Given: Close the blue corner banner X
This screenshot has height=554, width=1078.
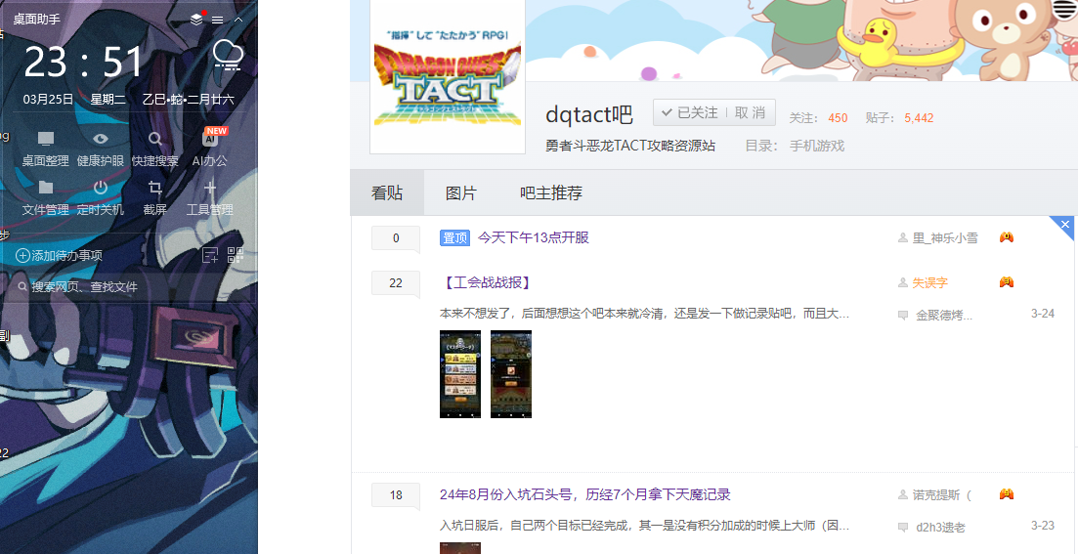Looking at the screenshot, I should pyautogui.click(x=1065, y=224).
